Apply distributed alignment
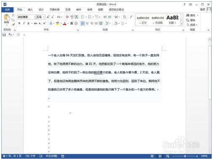The width and height of the screenshot is (213, 160). click(101, 23)
